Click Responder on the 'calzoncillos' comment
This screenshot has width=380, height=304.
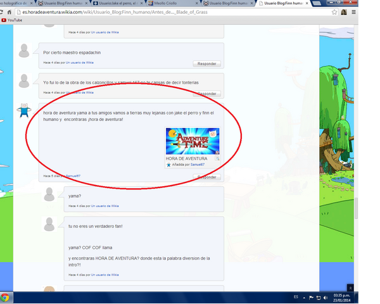click(206, 94)
